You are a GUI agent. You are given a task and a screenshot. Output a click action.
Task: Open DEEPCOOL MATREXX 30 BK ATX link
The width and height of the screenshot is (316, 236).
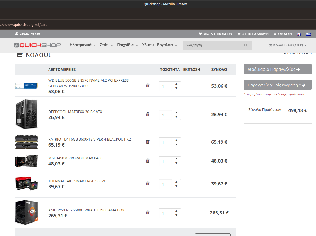pos(75,112)
